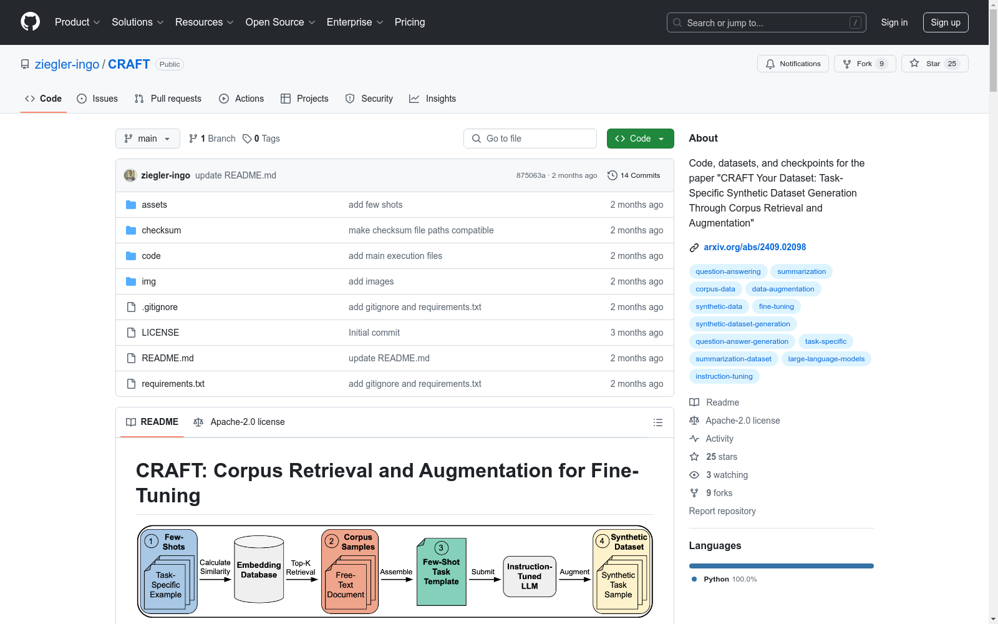Open the Insights tab
998x624 pixels.
tap(433, 99)
